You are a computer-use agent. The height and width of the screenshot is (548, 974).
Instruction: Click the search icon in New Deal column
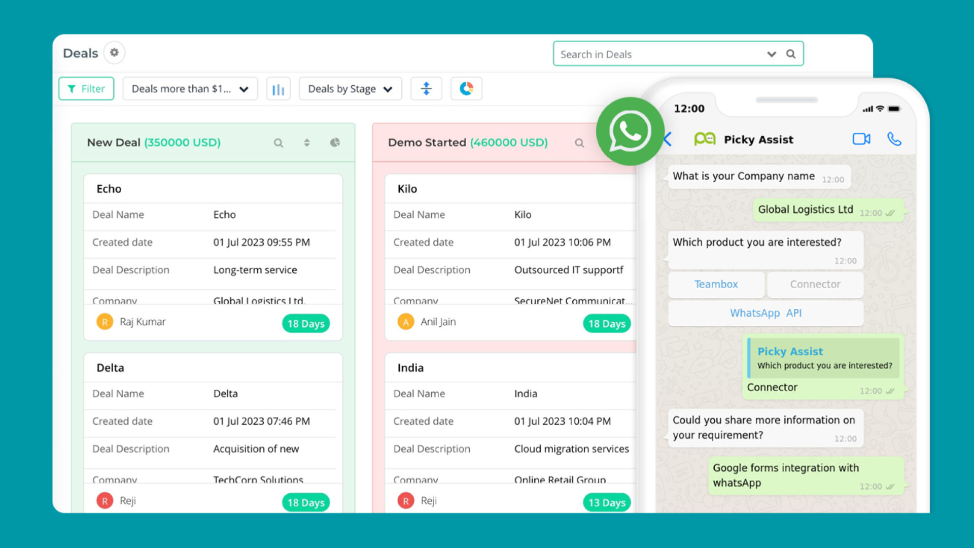tap(279, 143)
